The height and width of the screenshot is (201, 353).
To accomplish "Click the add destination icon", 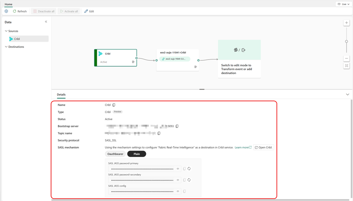I will (x=243, y=50).
